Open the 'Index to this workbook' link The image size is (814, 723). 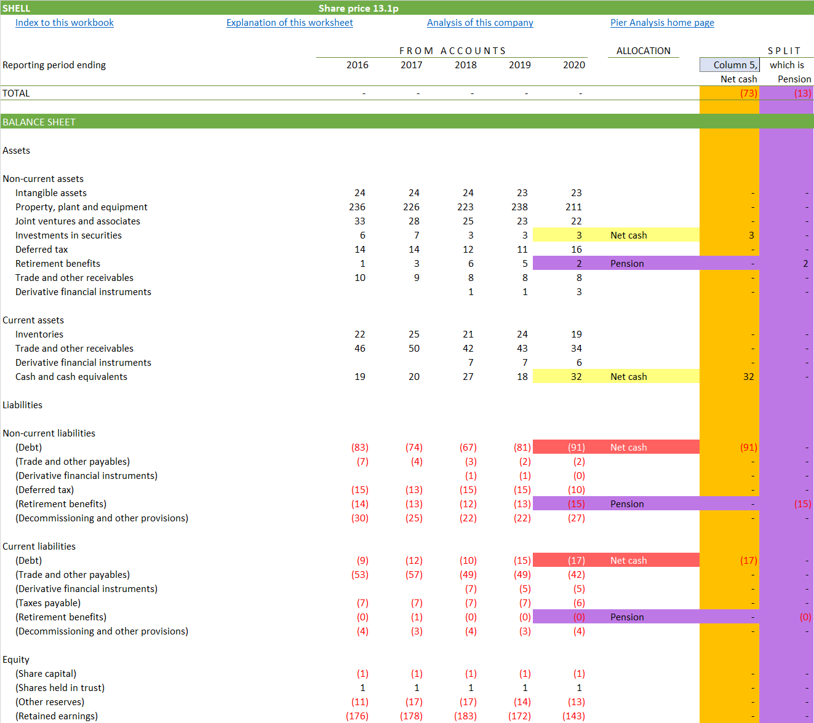tap(65, 23)
